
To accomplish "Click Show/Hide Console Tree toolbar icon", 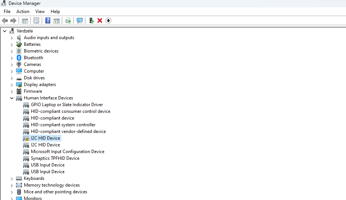I will 25,21.
